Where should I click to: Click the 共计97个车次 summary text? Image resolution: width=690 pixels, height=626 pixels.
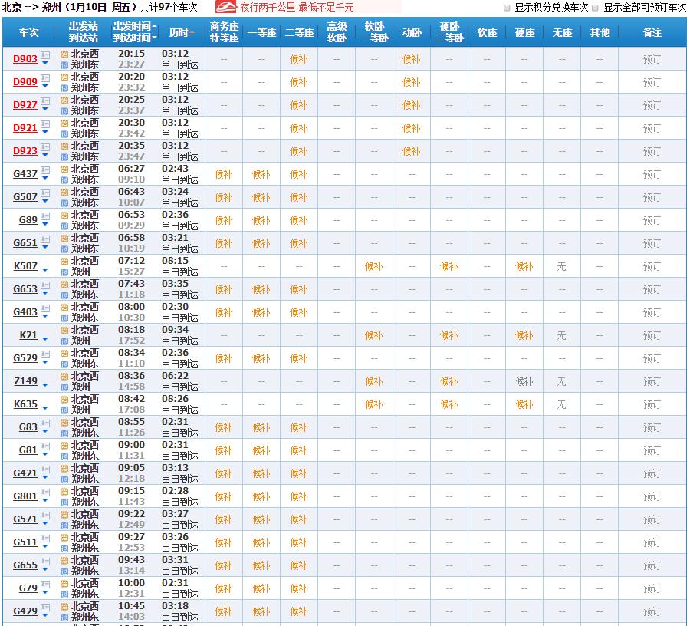coord(169,7)
